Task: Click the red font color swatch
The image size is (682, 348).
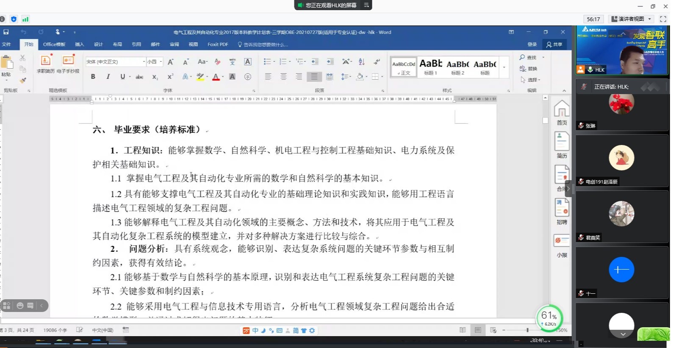Action: pyautogui.click(x=216, y=77)
